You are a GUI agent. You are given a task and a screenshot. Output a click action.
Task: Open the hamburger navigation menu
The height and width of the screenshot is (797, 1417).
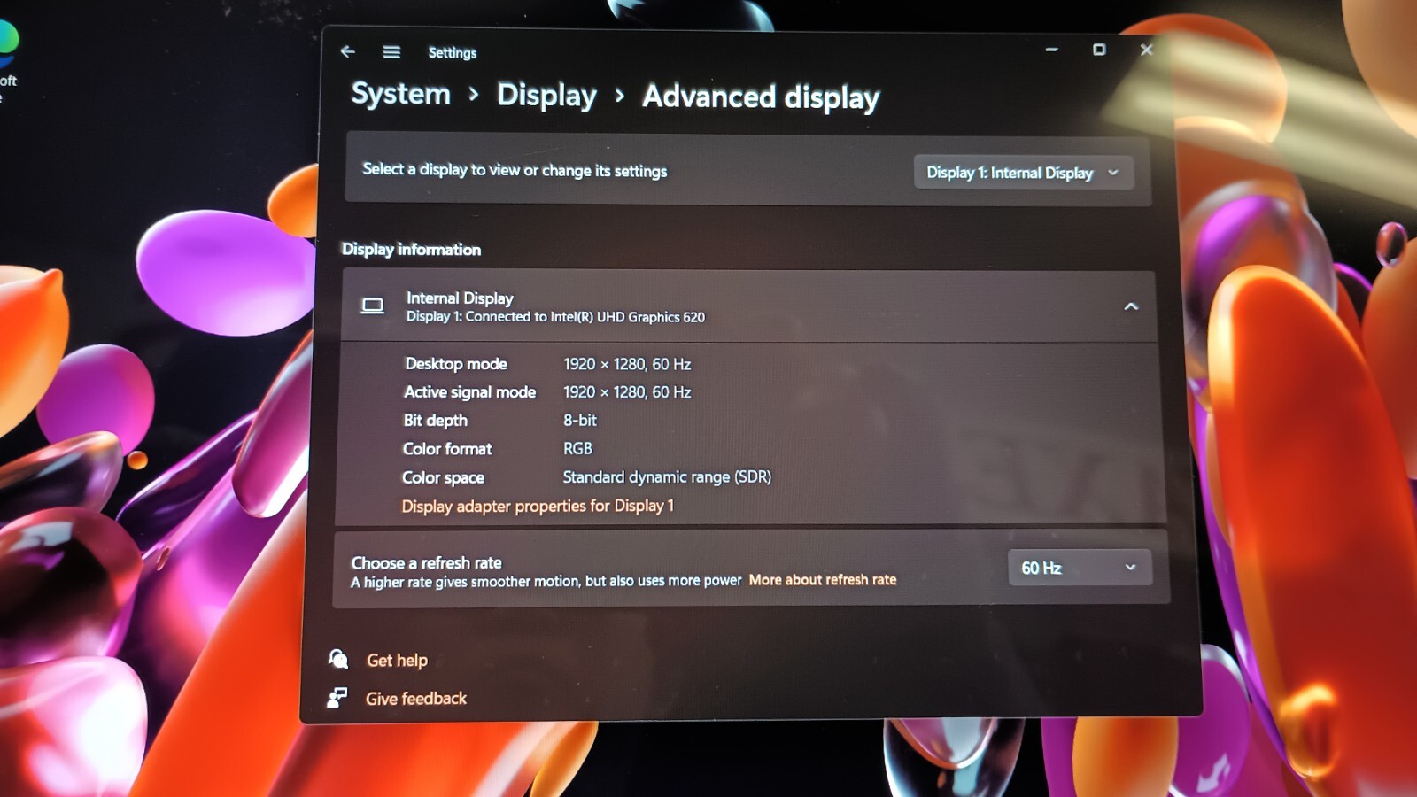(391, 52)
